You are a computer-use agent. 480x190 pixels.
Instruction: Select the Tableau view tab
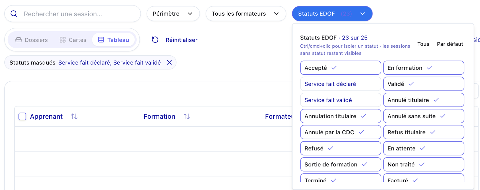[x=113, y=40]
